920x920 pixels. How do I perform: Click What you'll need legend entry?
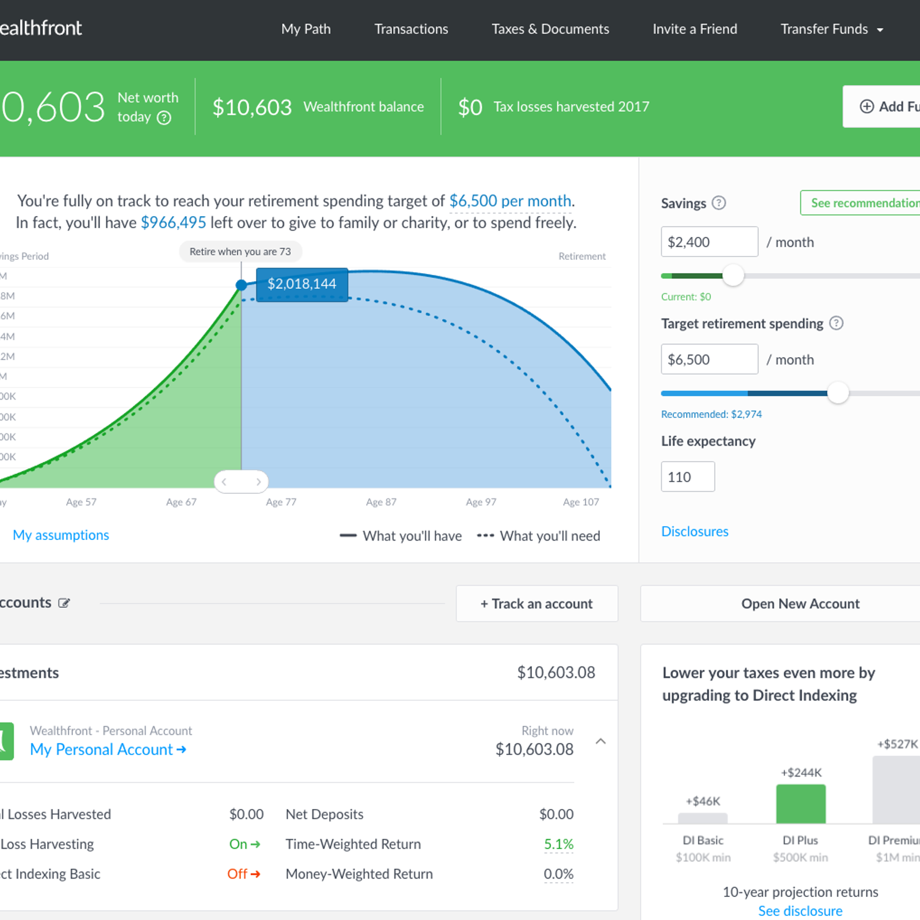click(538, 536)
